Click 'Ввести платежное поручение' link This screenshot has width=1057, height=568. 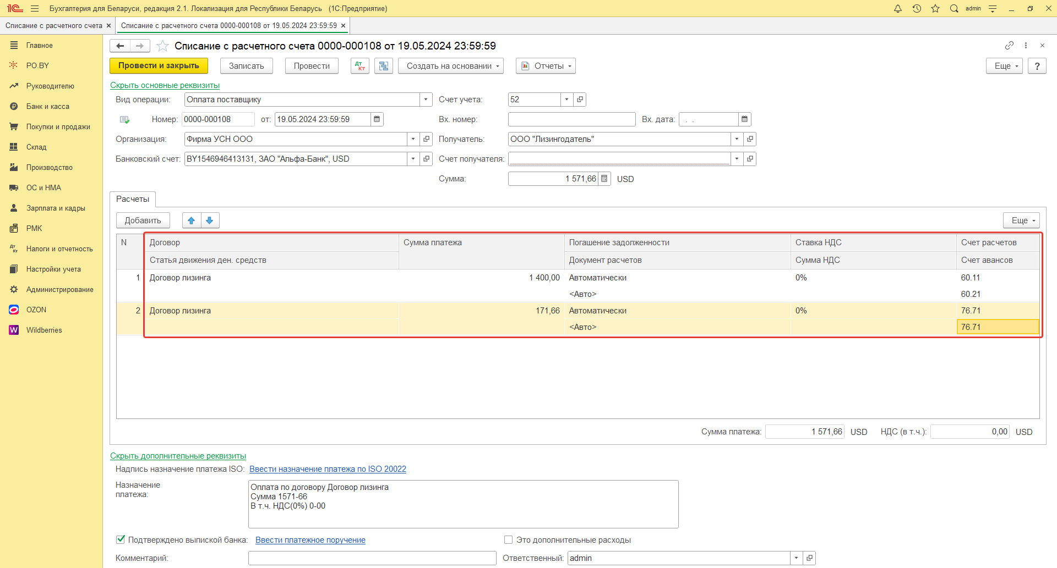pos(310,540)
